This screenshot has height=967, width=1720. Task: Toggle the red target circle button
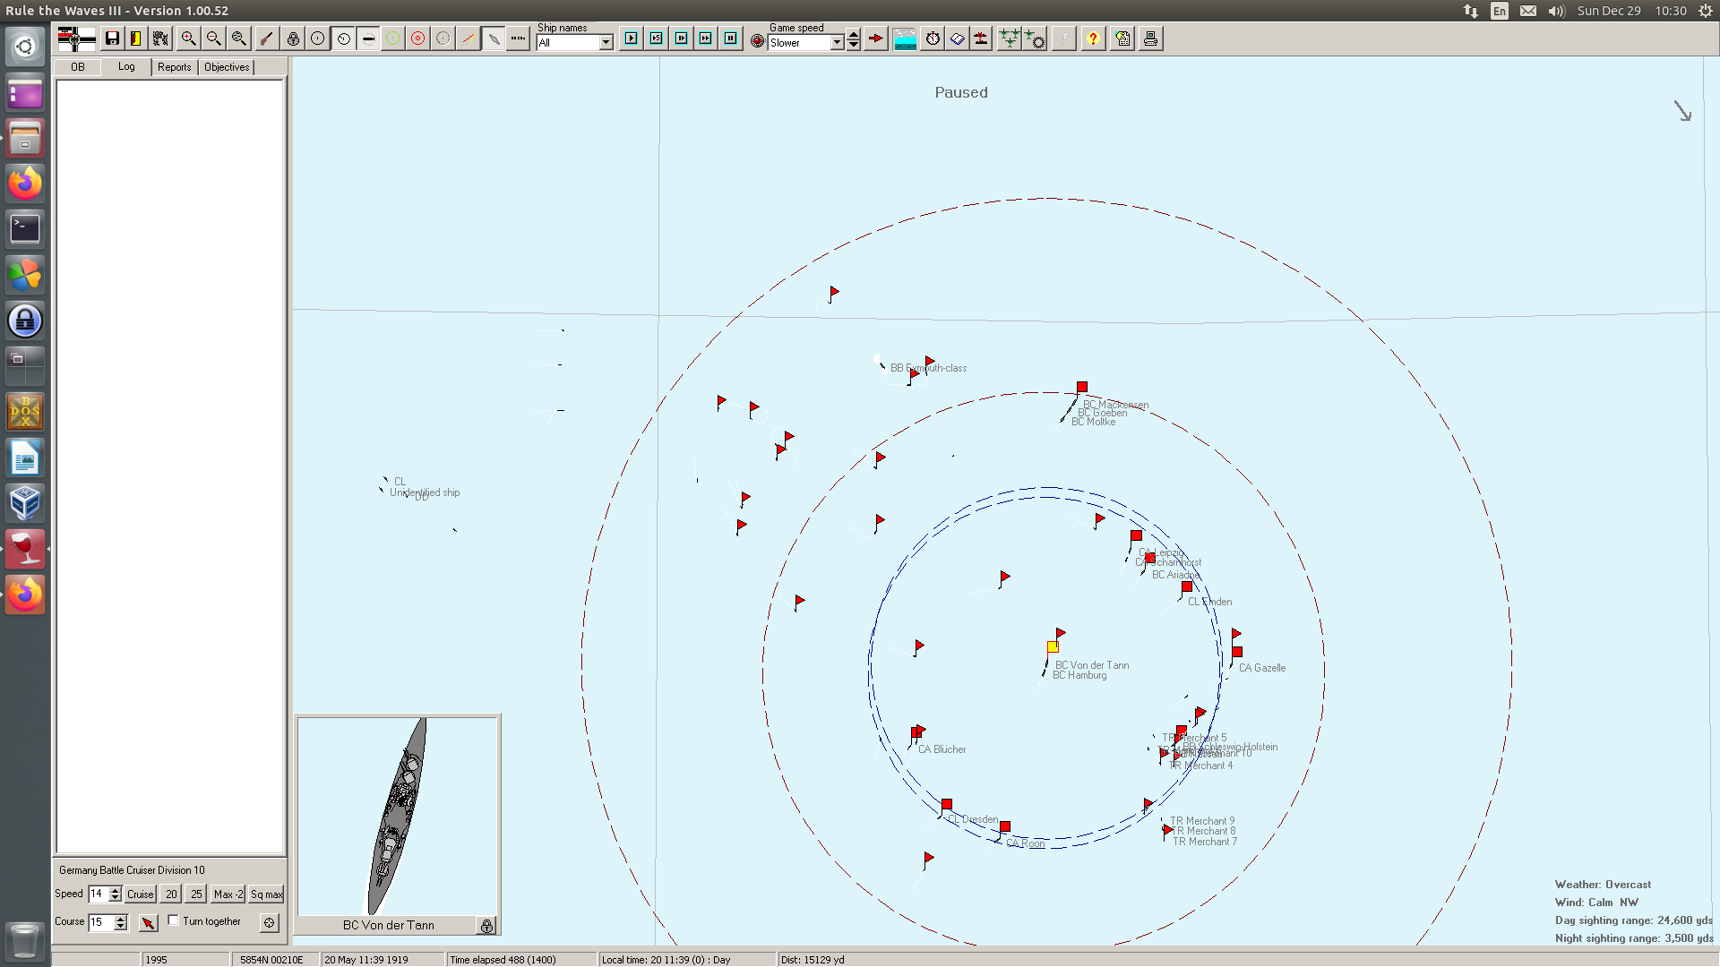click(418, 39)
